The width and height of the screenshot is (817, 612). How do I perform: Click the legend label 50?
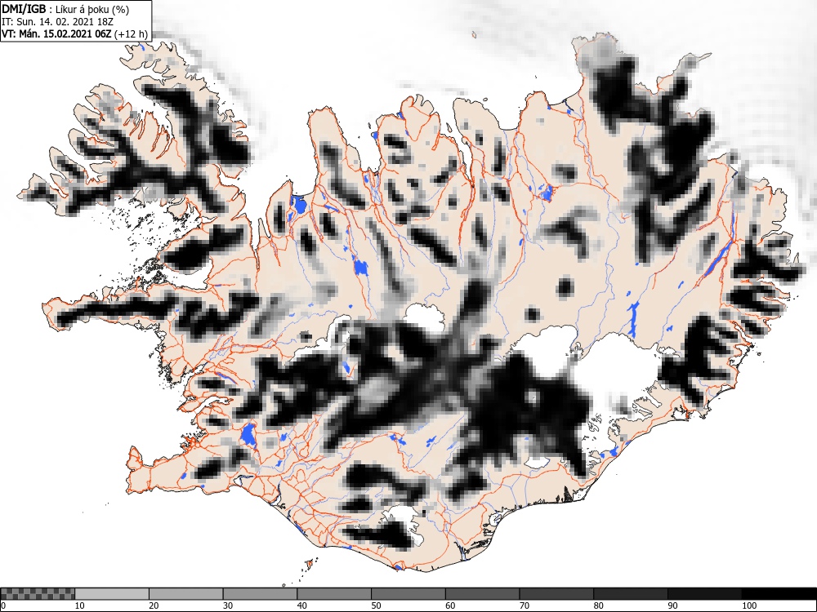376,605
